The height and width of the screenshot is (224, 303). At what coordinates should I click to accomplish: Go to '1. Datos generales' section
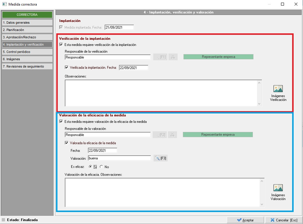pos(27,23)
